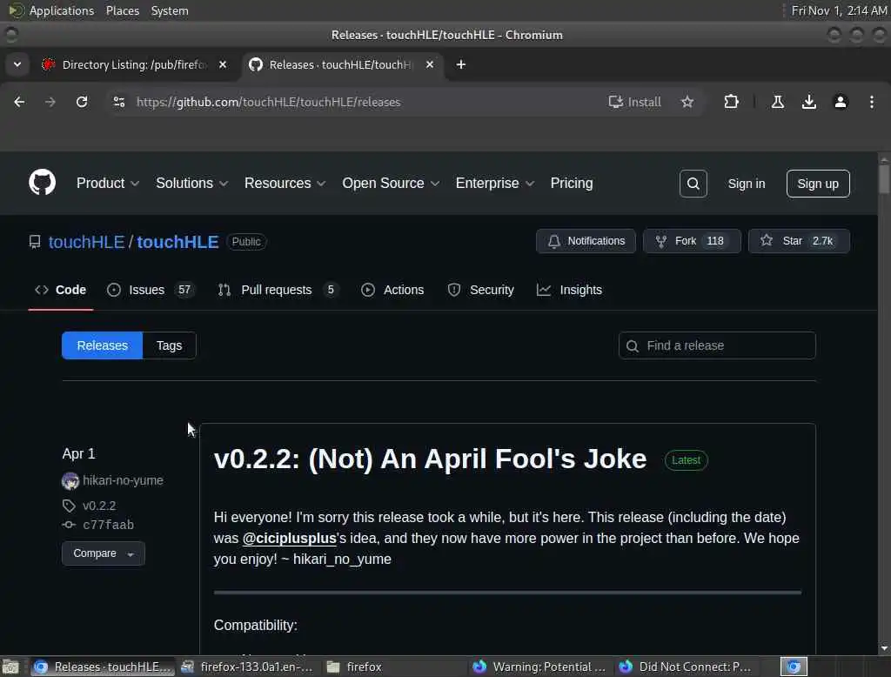This screenshot has width=891, height=677.
Task: Switch to the Issues tab
Action: click(151, 290)
